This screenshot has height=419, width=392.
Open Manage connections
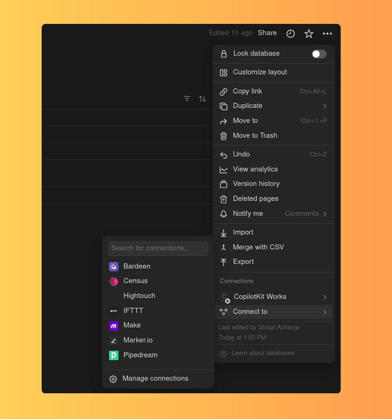(158, 379)
